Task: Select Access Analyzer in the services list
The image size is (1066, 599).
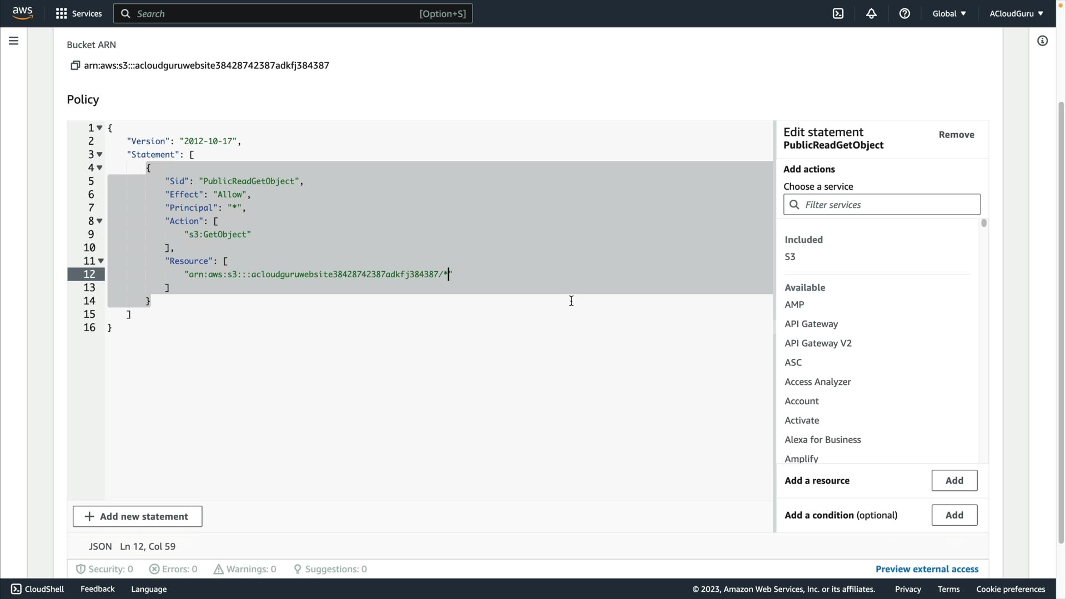Action: (x=817, y=382)
